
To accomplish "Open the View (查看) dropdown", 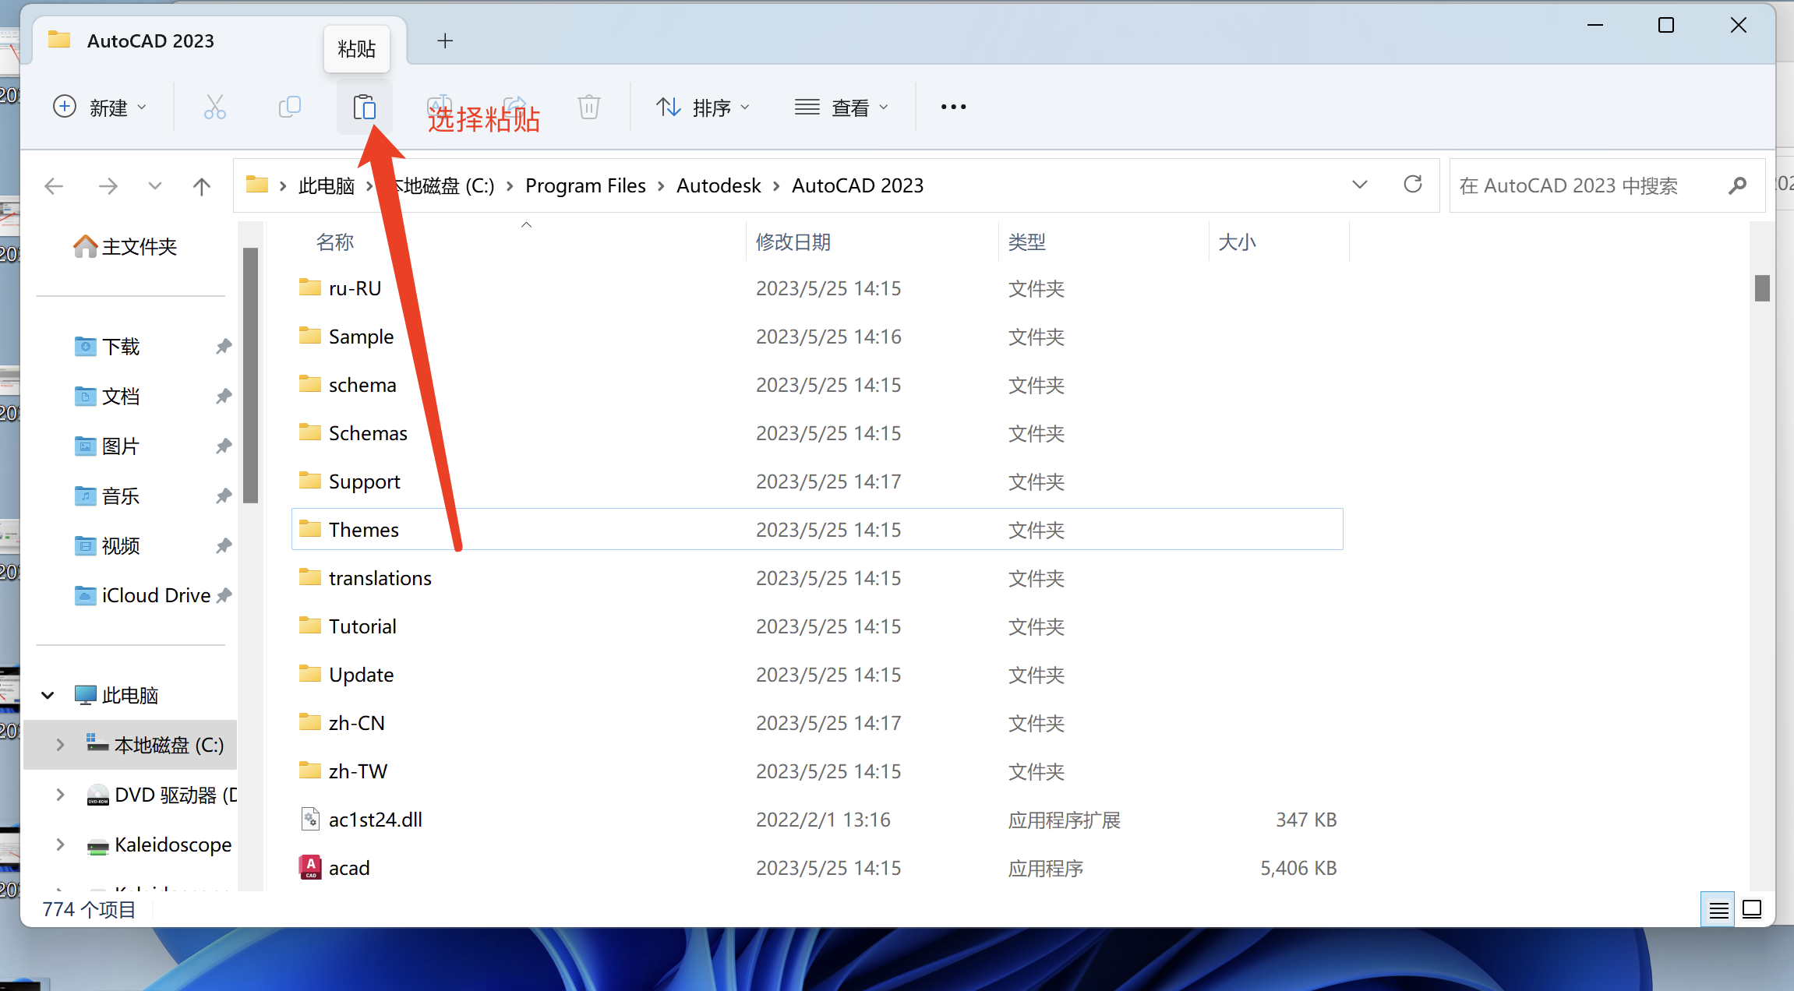I will pyautogui.click(x=841, y=107).
